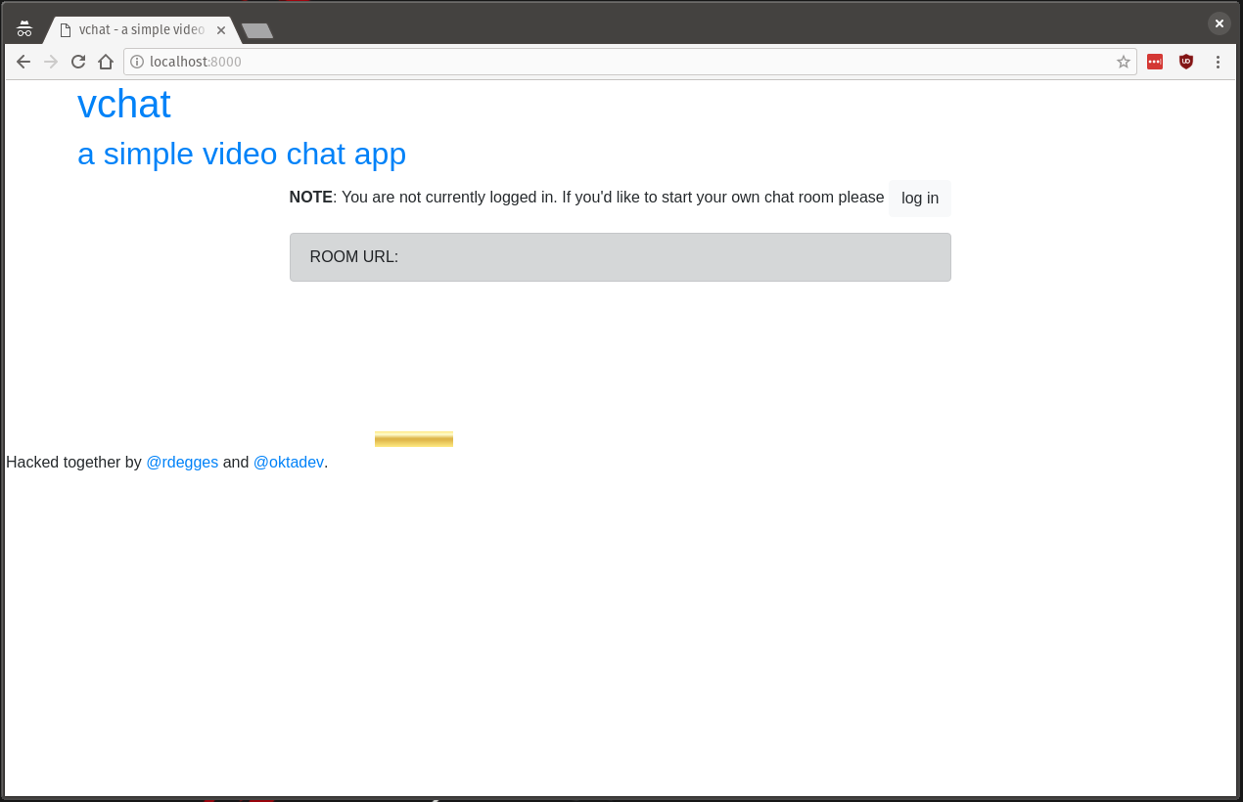1243x802 pixels.
Task: Select the vchat browser tab
Action: [137, 30]
